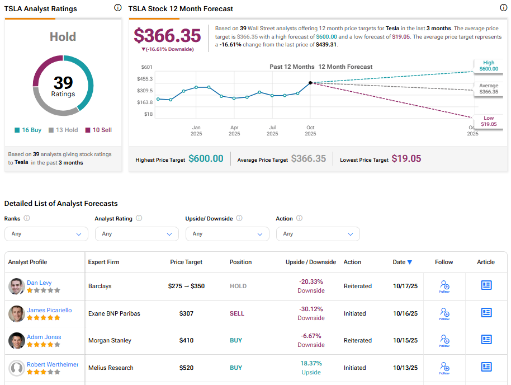Open article for Adam Jonas rating
Screen dimensions: 511x385
coord(486,340)
